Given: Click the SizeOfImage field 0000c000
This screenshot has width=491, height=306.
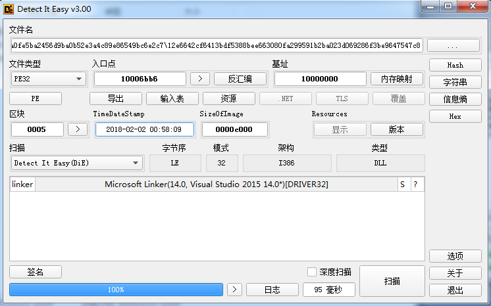Looking at the screenshot, I should coord(234,129).
